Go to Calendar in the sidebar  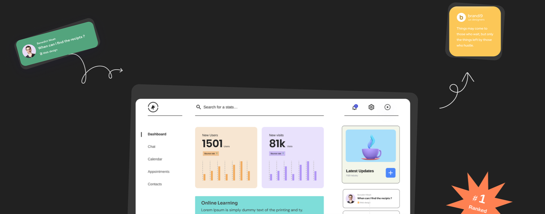(155, 159)
